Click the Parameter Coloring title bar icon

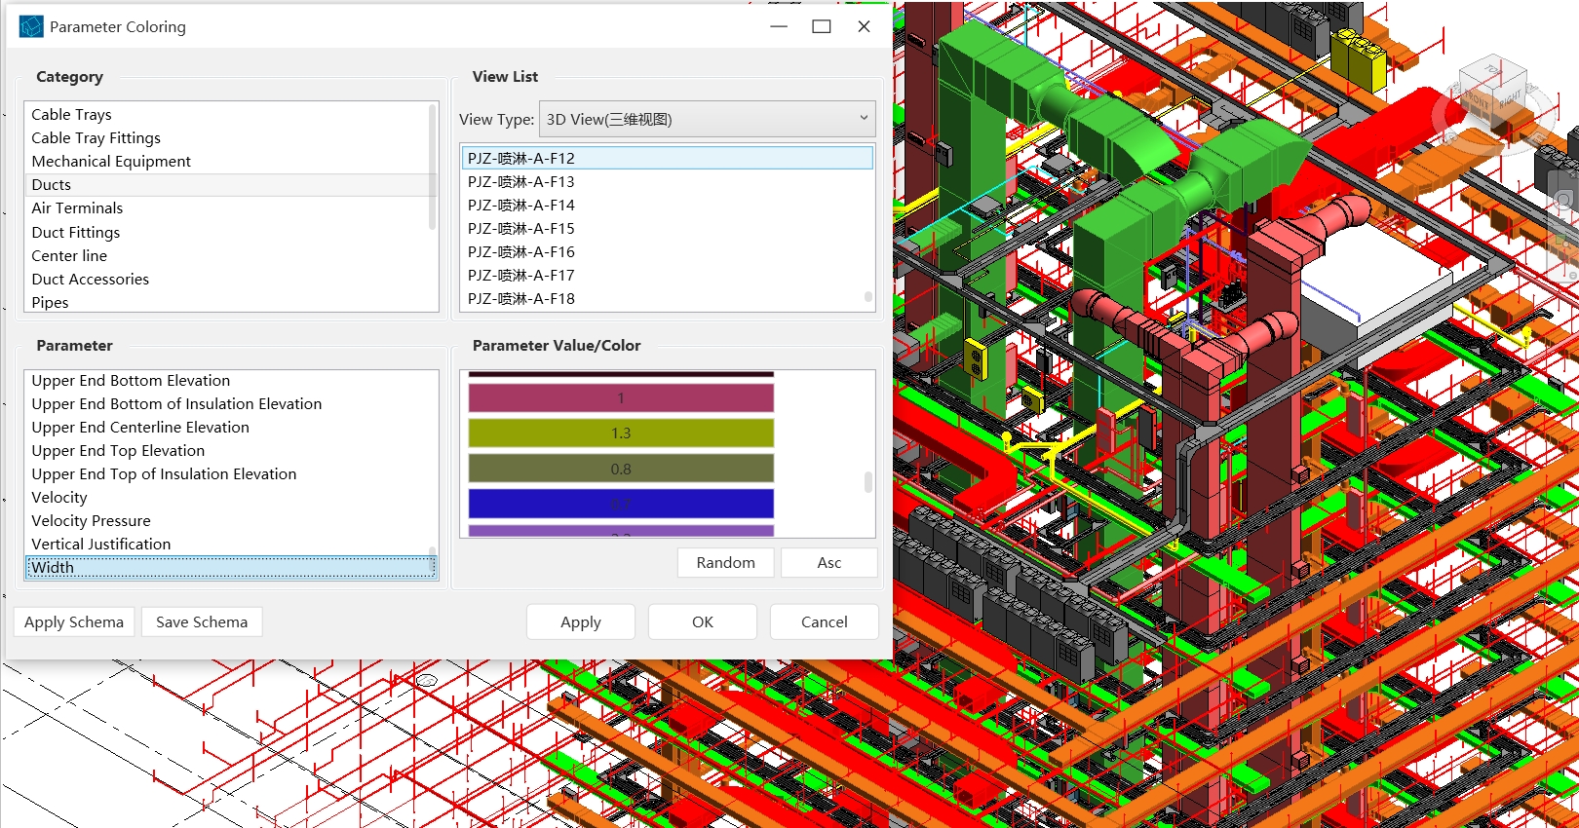click(31, 26)
